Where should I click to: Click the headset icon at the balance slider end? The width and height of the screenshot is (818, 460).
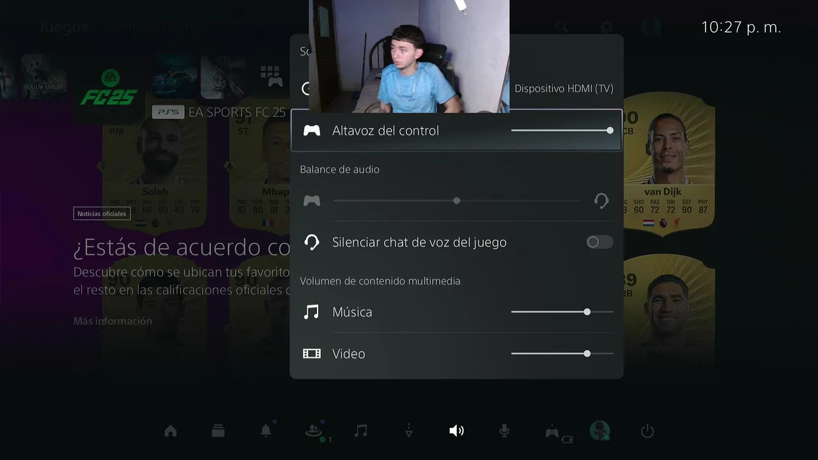[601, 201]
